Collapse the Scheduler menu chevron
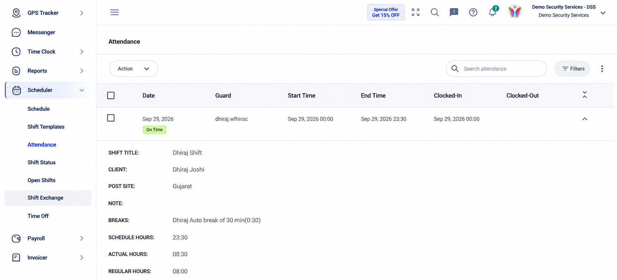Viewport: 617px width, 280px height. click(x=82, y=90)
